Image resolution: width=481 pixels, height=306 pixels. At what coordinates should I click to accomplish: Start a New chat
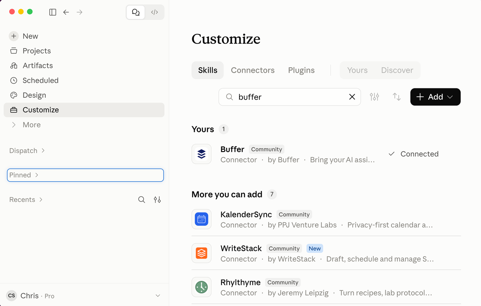click(x=84, y=36)
